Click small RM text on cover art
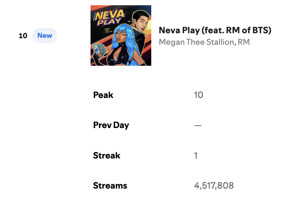299x205 pixels. pos(129,21)
